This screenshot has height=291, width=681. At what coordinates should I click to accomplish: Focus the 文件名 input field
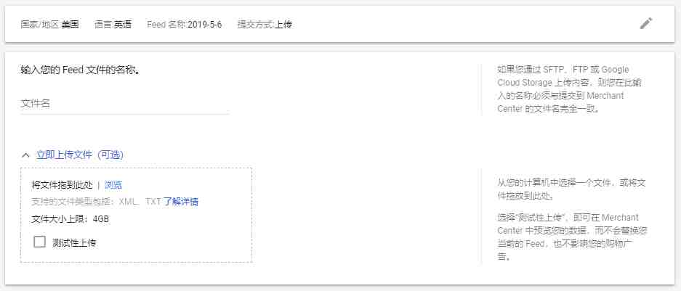(125, 104)
